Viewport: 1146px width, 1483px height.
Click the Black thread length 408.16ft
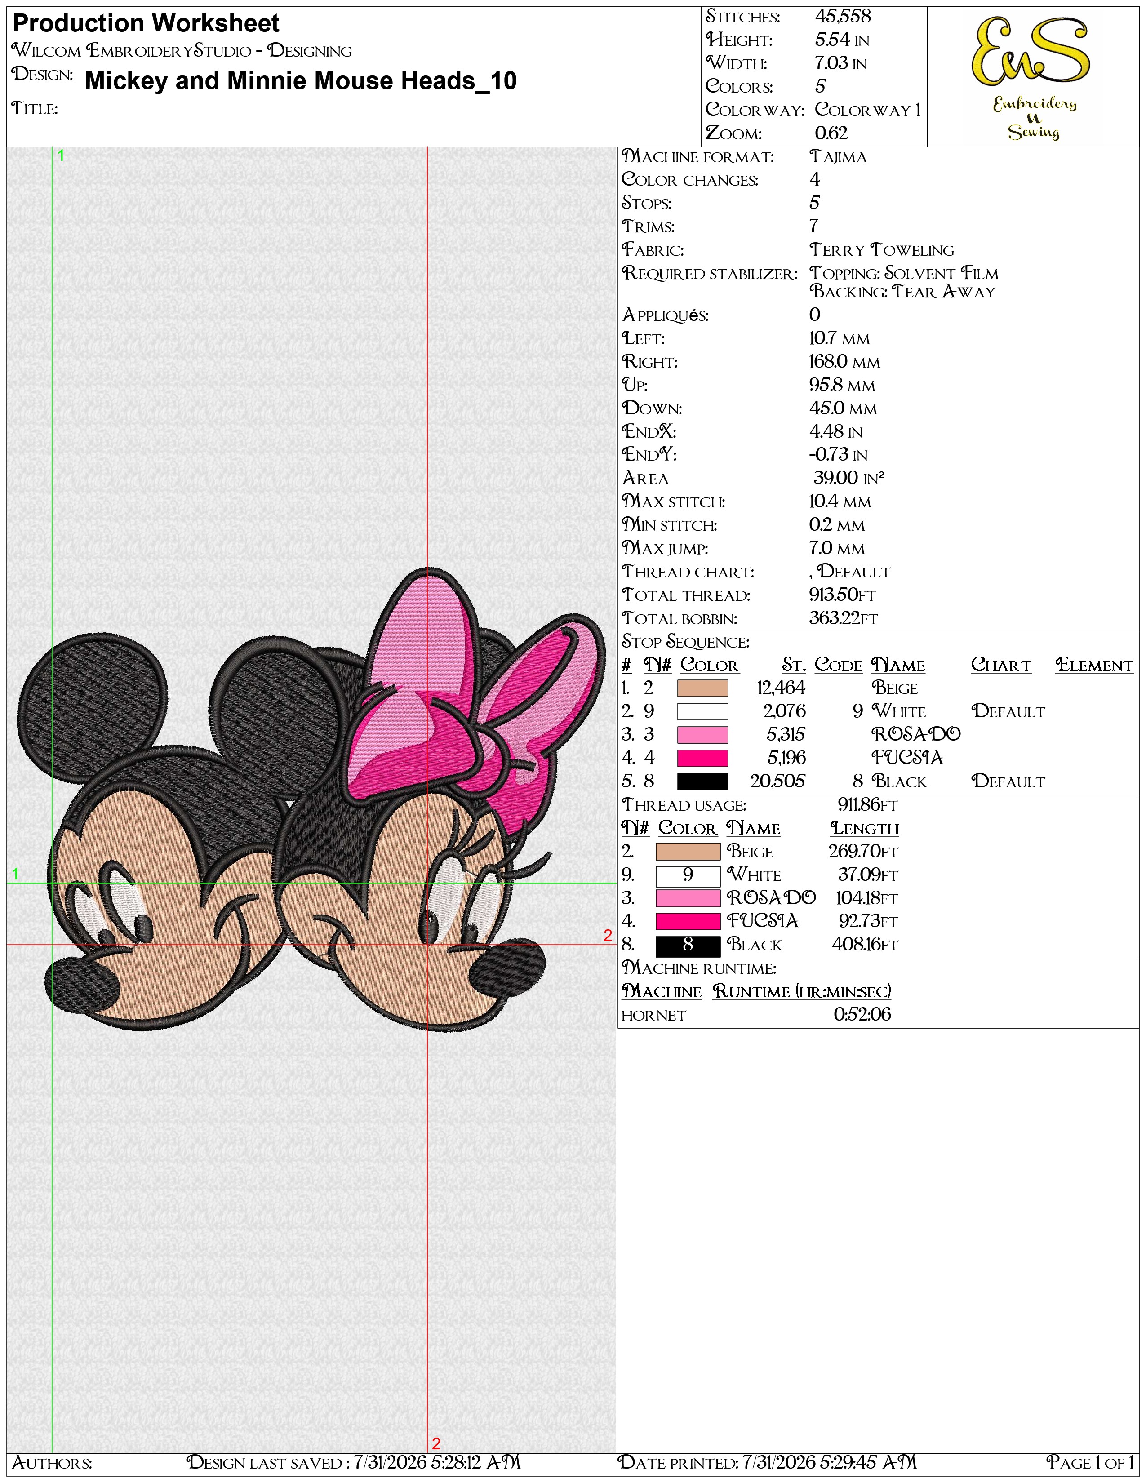(864, 945)
